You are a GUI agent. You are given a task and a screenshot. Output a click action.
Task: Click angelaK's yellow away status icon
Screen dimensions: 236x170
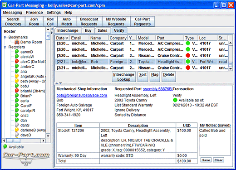(17, 76)
